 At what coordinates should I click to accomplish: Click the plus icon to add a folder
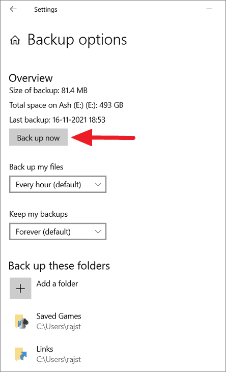tap(20, 288)
